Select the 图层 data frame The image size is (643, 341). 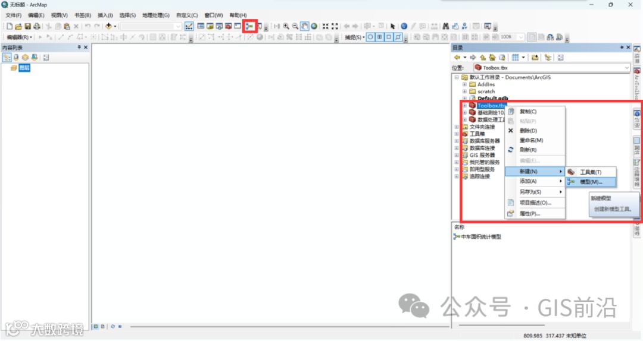pyautogui.click(x=24, y=68)
